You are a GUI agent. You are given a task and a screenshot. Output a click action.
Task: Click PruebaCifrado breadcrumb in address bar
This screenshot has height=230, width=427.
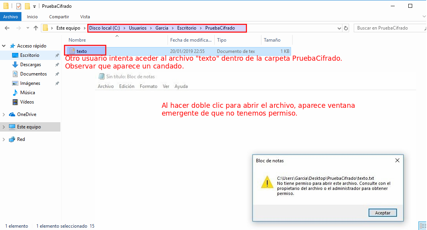[220, 28]
